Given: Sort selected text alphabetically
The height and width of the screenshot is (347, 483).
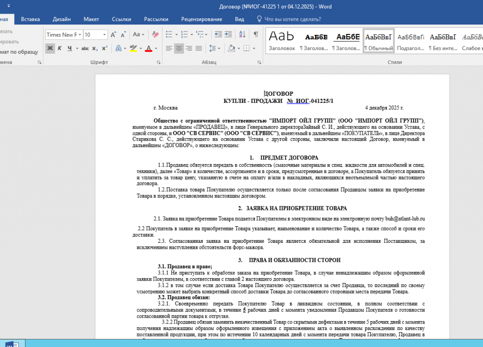Looking at the screenshot, I should [242, 34].
